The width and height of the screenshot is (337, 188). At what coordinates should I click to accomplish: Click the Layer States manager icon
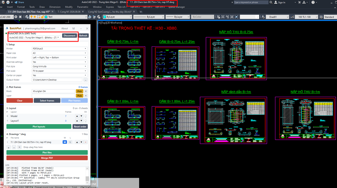point(99,17)
